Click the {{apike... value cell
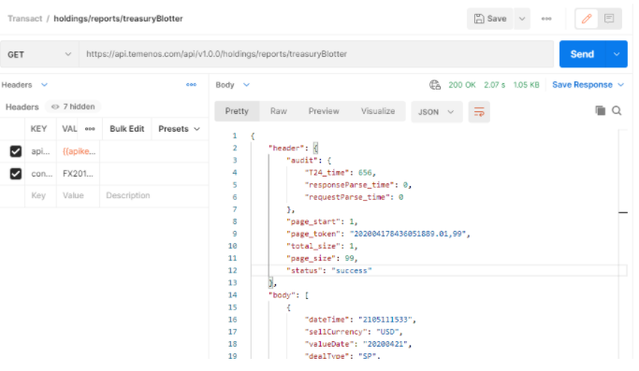The image size is (639, 371). coord(80,151)
